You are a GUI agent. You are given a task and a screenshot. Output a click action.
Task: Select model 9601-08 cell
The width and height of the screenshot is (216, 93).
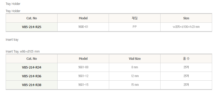pos(83,67)
